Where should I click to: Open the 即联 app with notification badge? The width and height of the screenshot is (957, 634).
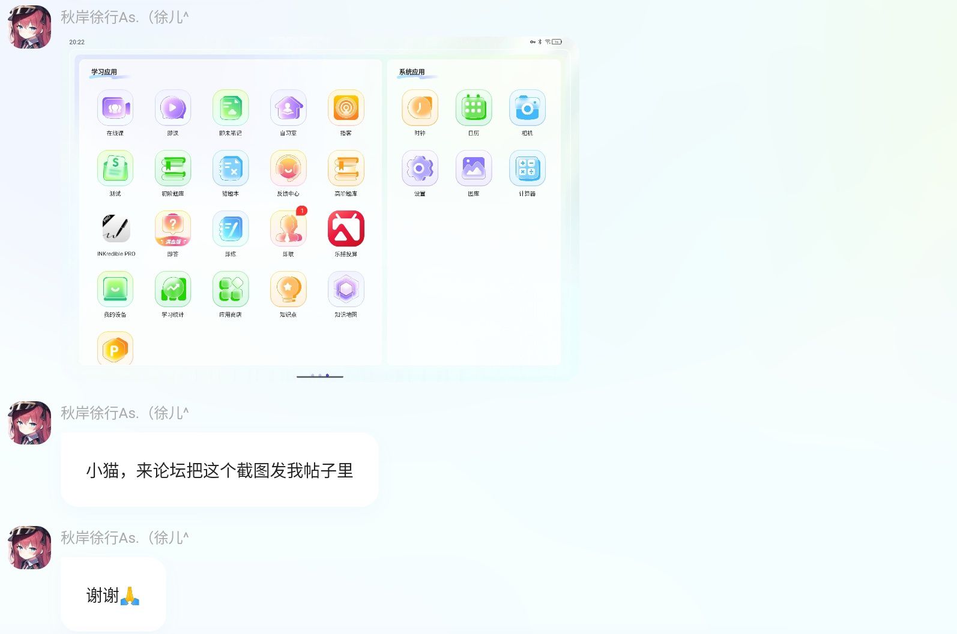[x=288, y=229]
